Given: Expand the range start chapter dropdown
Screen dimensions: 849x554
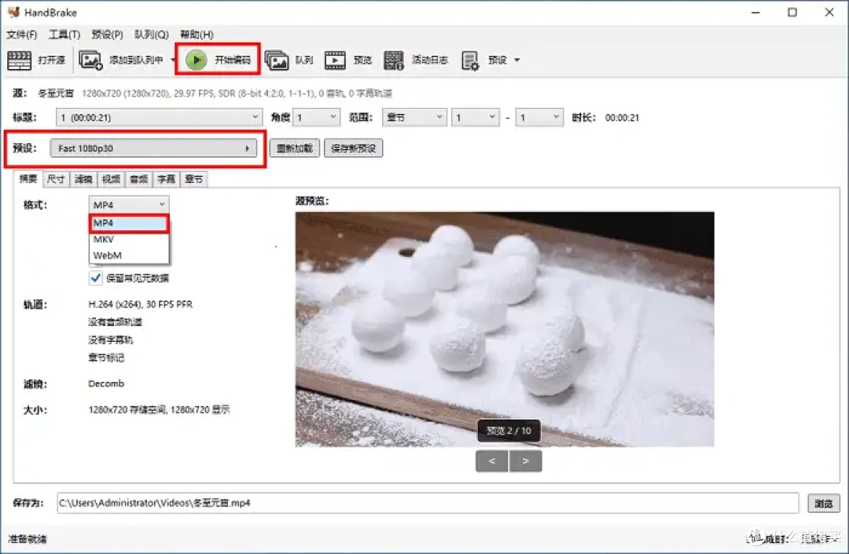Looking at the screenshot, I should [475, 117].
